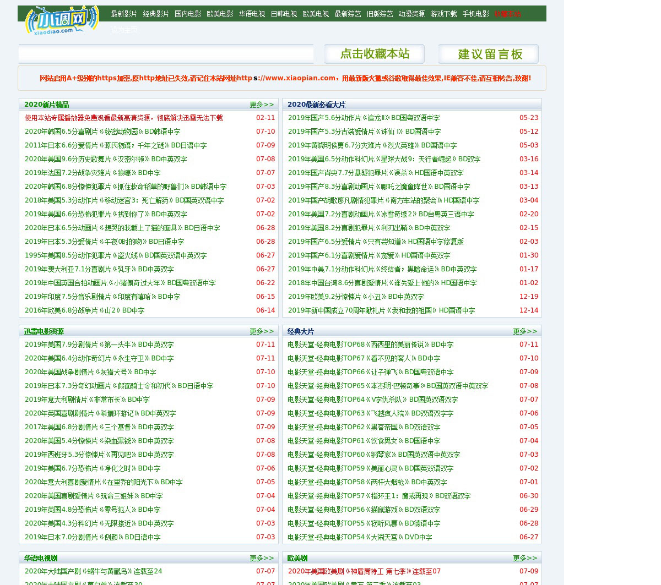Viewport: 661px width, 585px height.
Task: Expand 更多>> beside 华语电视剧 heading
Action: coord(262,558)
